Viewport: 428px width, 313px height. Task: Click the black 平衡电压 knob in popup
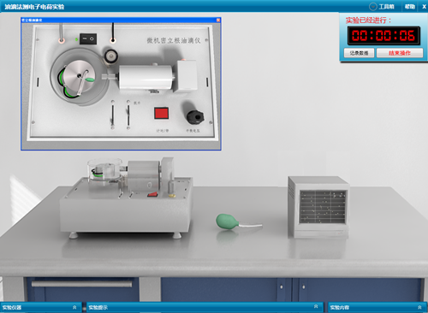click(x=195, y=117)
